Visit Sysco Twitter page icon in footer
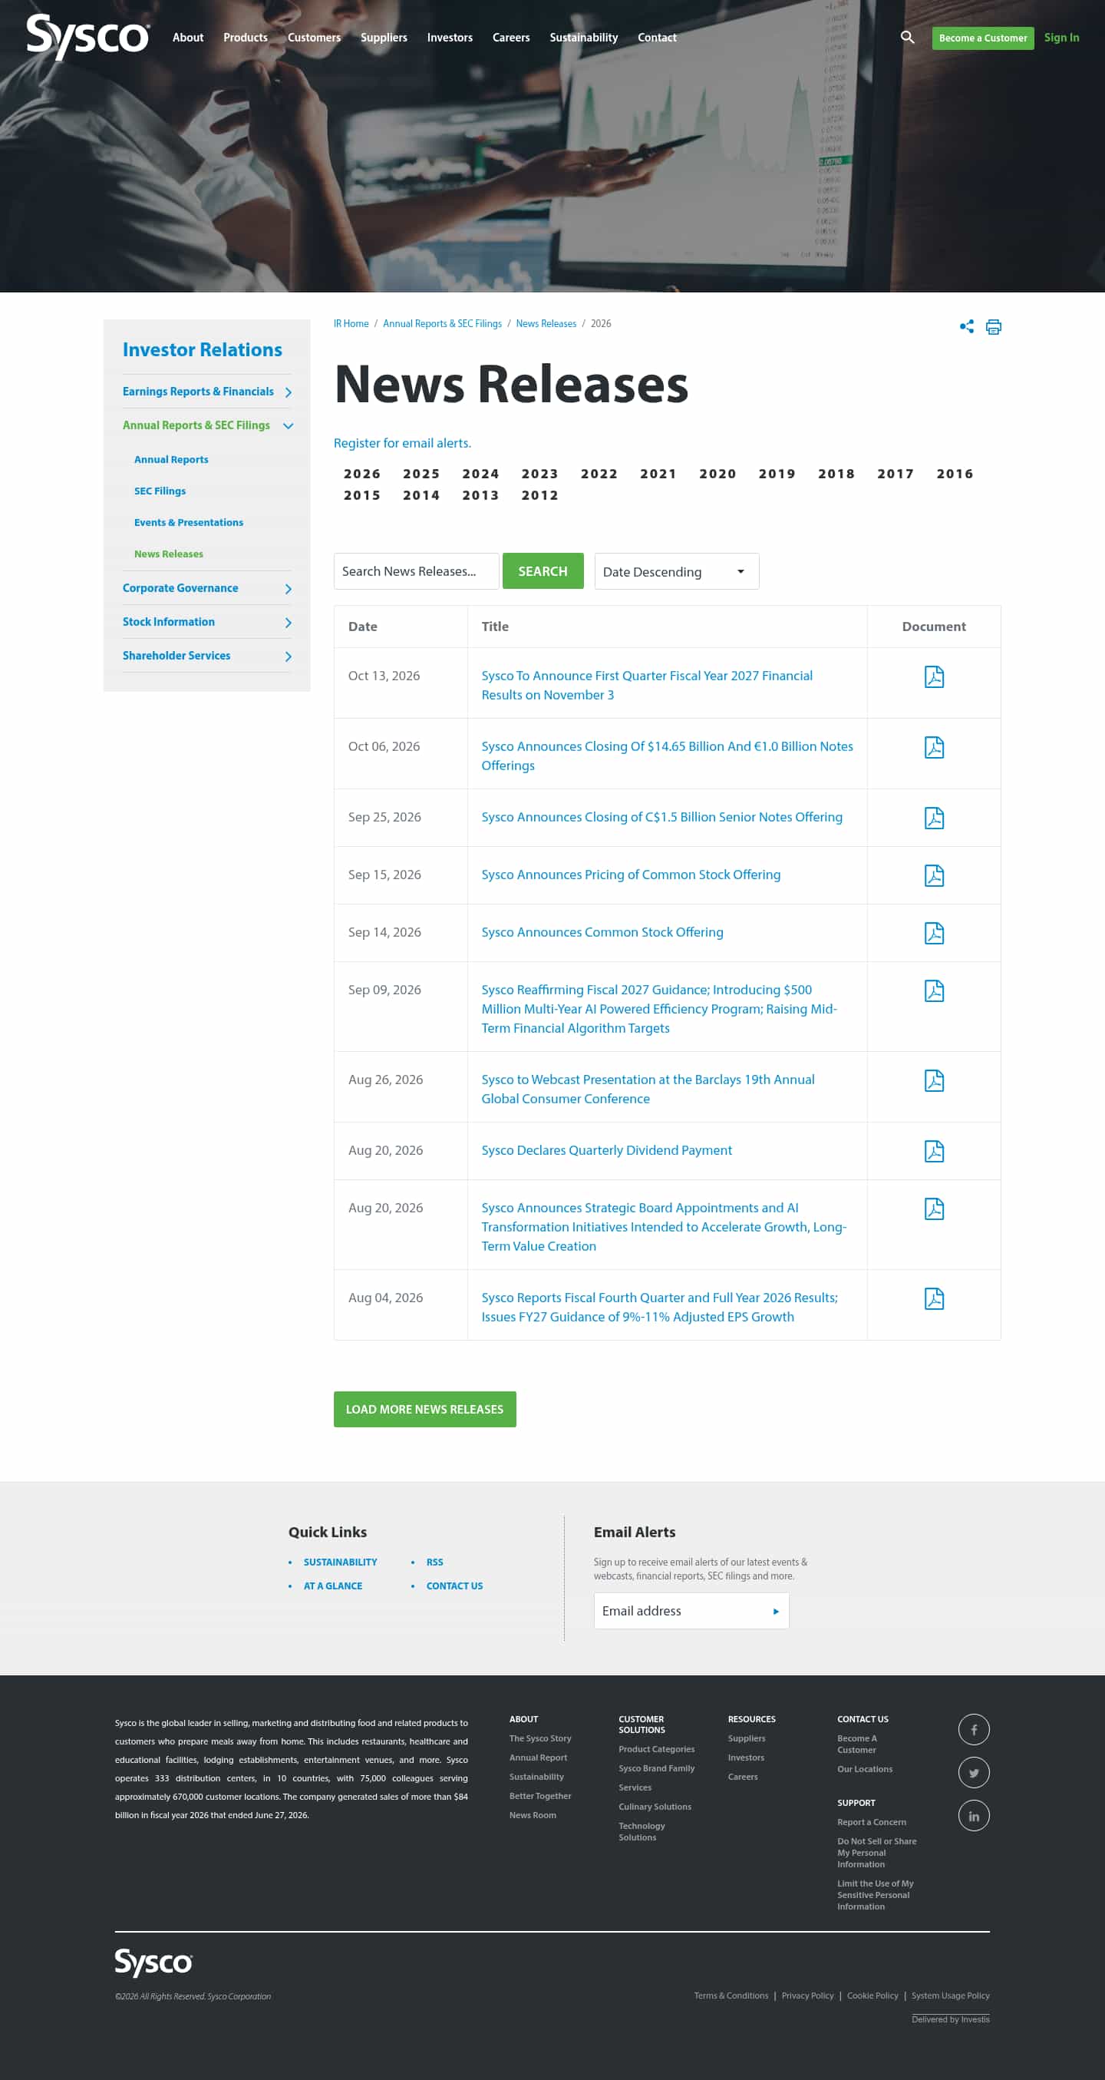The width and height of the screenshot is (1105, 2080). (x=974, y=1773)
